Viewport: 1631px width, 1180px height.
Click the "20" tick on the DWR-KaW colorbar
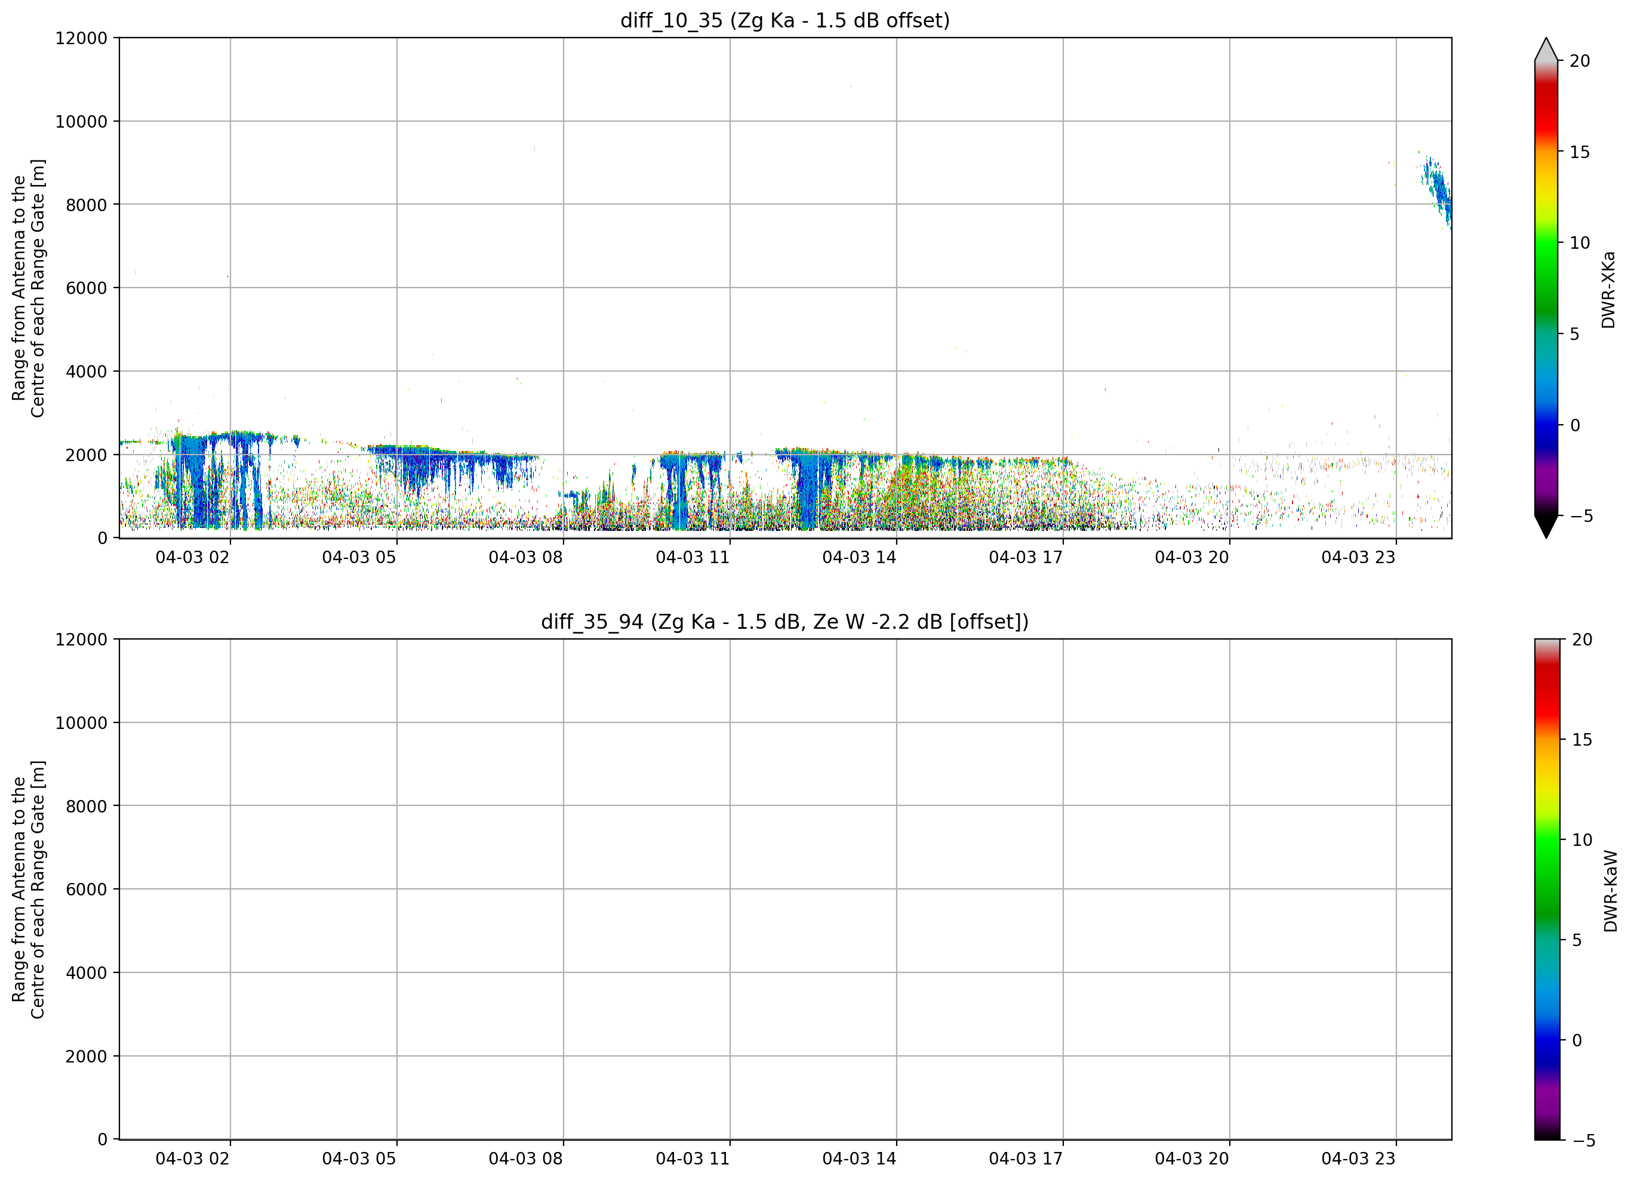coord(1583,640)
